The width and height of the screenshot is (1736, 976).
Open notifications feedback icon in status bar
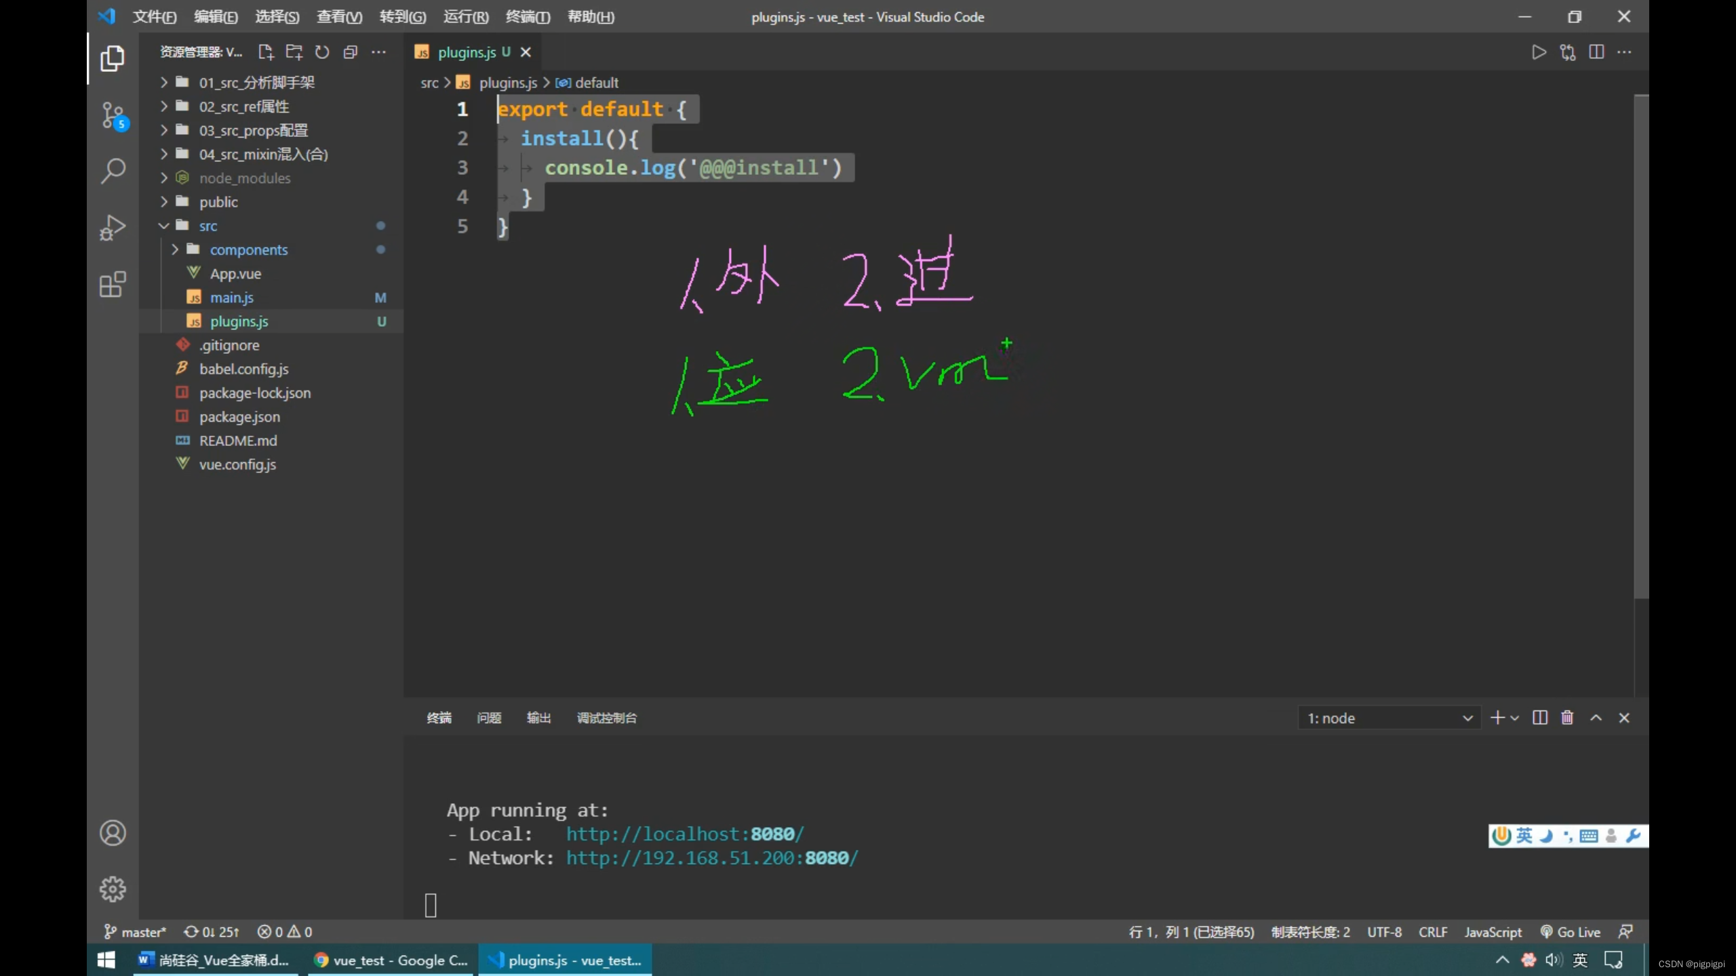click(x=1625, y=932)
